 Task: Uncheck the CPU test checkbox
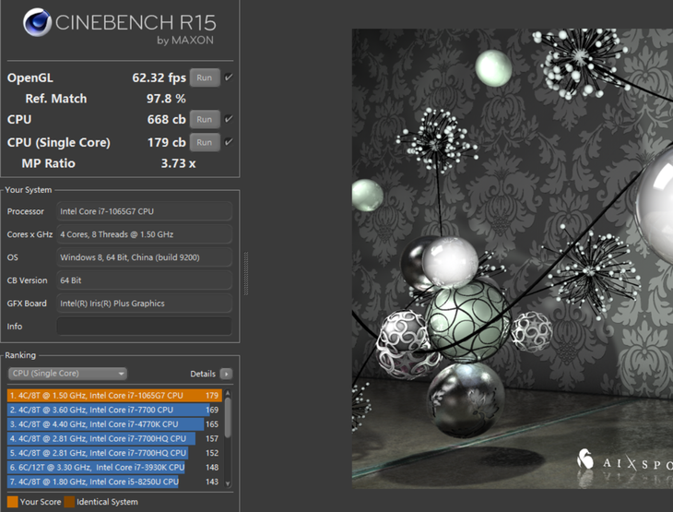click(229, 119)
